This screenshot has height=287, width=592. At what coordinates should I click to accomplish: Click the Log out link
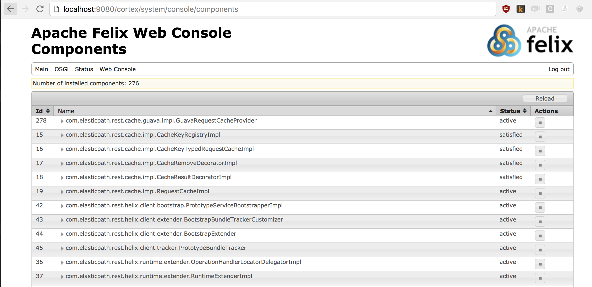coord(559,69)
